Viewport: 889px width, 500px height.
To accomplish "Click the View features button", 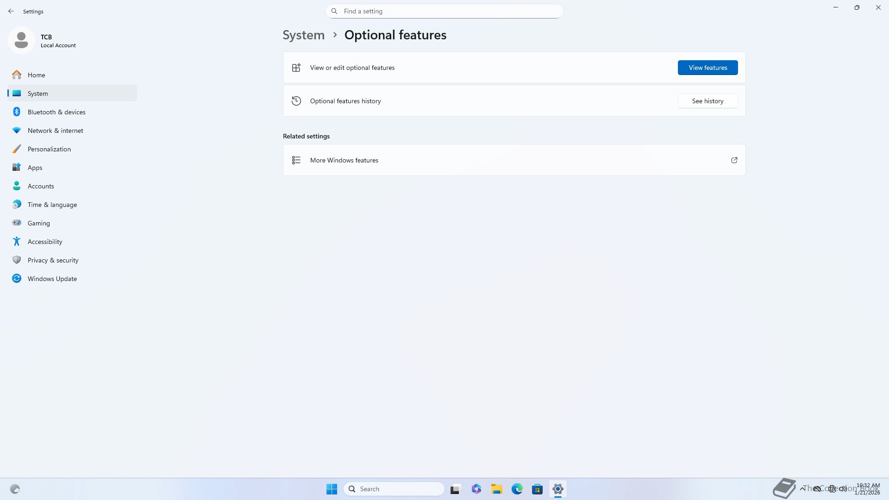I will (707, 68).
